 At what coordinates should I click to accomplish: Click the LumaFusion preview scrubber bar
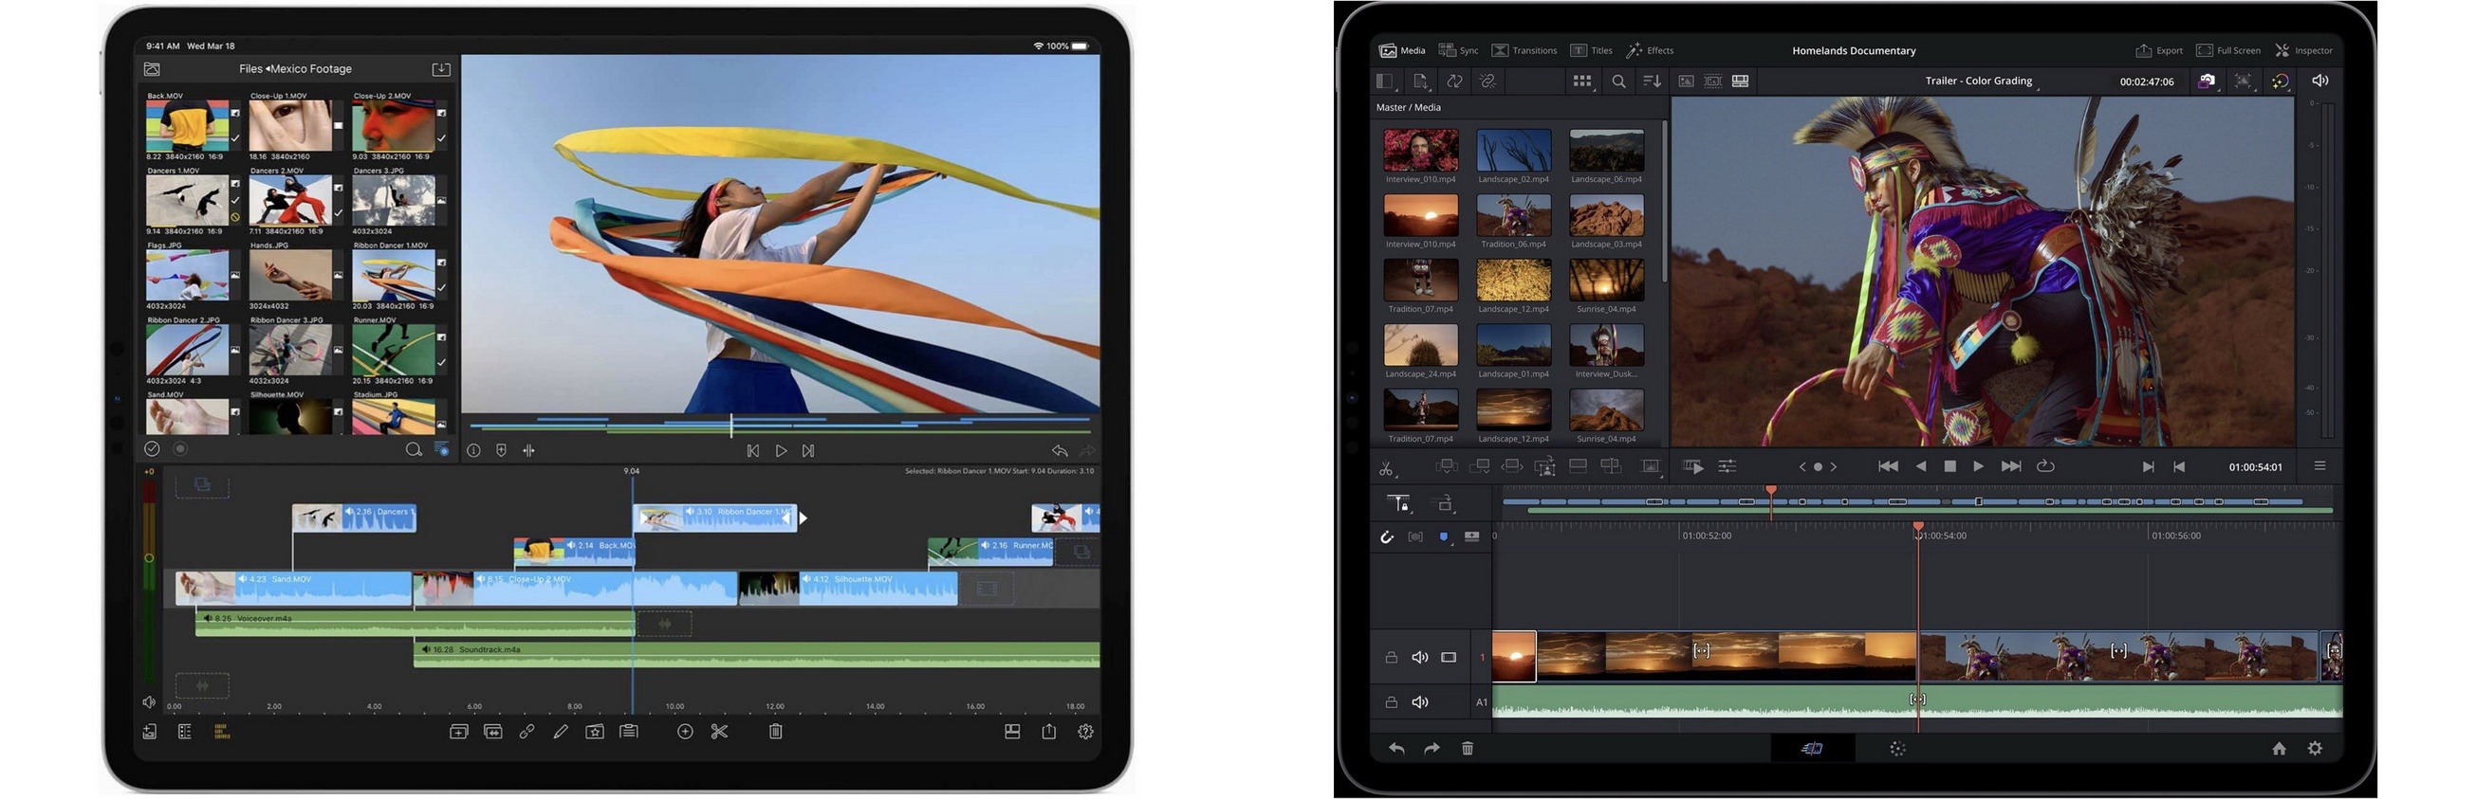point(780,425)
